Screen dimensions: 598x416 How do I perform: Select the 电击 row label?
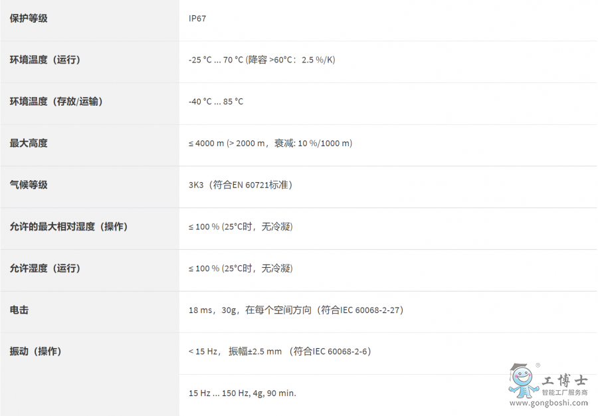point(19,310)
